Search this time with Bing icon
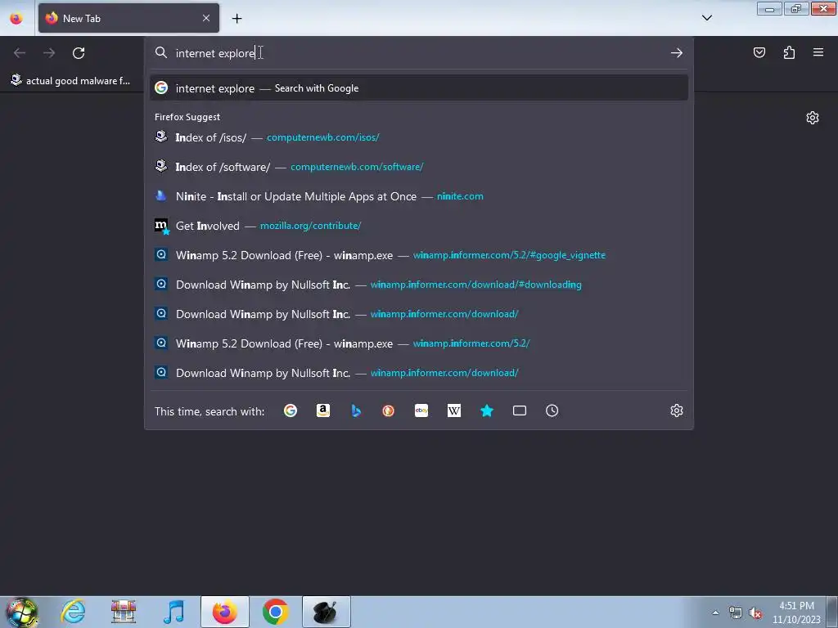The height and width of the screenshot is (628, 838). pyautogui.click(x=356, y=410)
